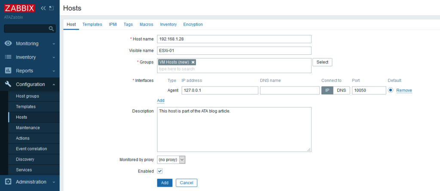Click the Zabbix logo
The image size is (440, 191).
click(x=20, y=8)
